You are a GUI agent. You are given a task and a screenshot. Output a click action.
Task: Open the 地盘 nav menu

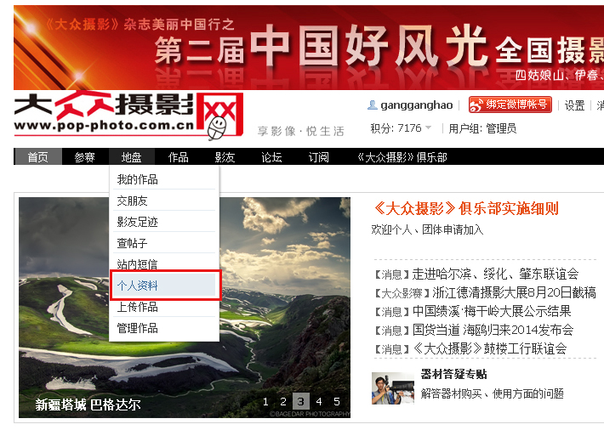[131, 156]
